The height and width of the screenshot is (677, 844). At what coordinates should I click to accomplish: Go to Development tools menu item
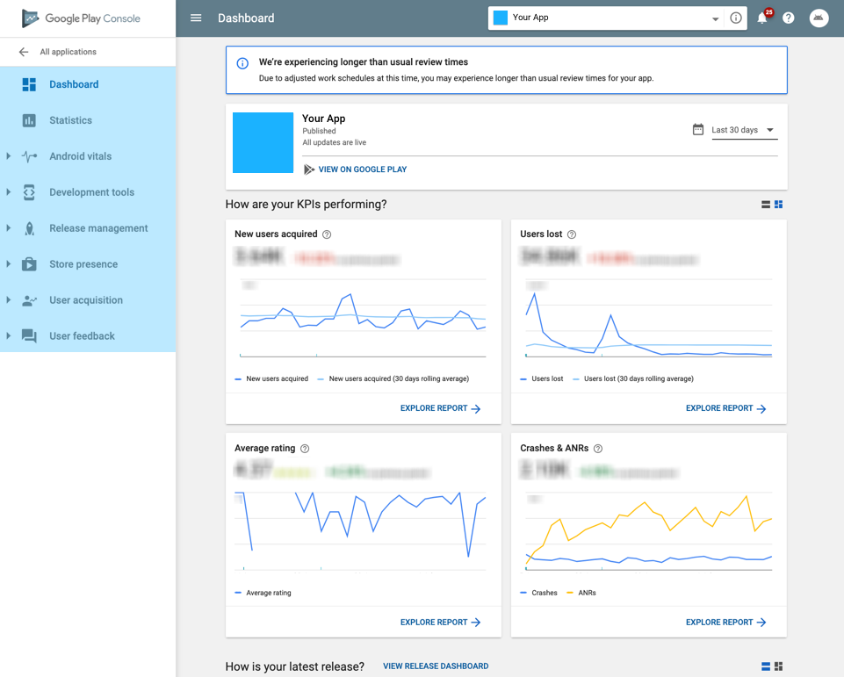tap(88, 192)
